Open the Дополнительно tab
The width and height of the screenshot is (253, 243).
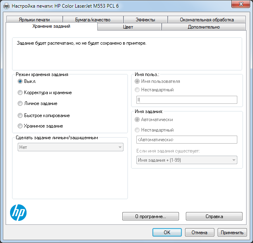point(204,27)
